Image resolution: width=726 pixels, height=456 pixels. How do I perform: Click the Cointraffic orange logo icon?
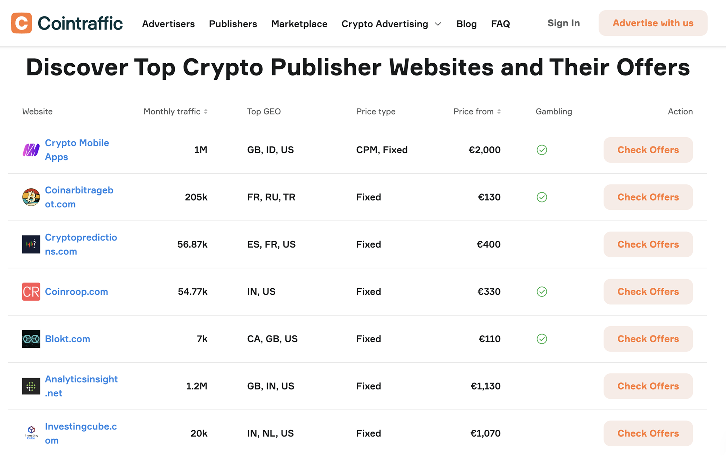tap(21, 23)
